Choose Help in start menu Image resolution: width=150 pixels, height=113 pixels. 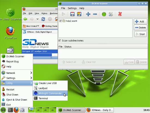pyautogui.click(x=17, y=66)
